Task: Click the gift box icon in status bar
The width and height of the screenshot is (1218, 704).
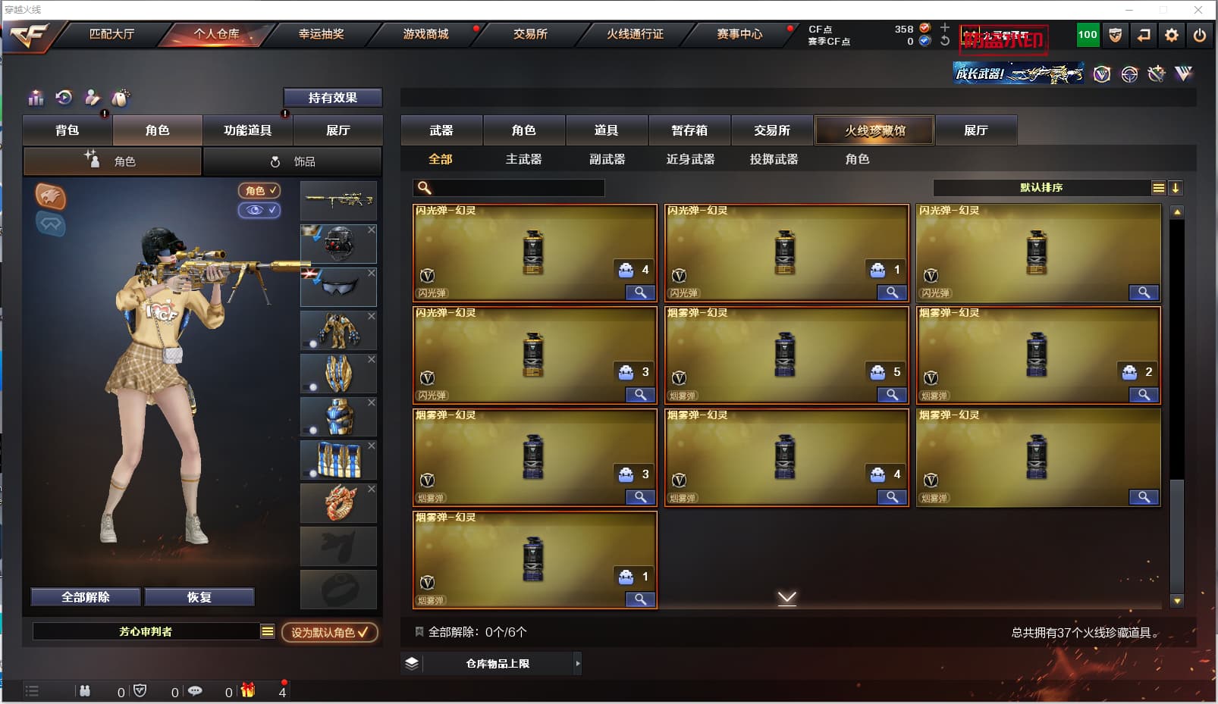Action: coord(248,690)
